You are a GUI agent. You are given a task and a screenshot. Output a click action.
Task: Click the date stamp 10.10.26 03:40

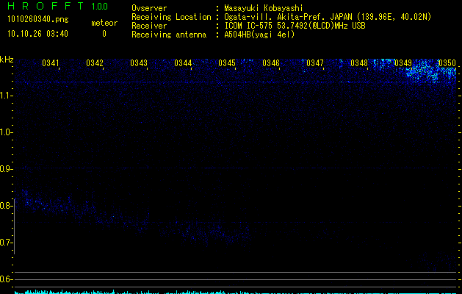37,34
